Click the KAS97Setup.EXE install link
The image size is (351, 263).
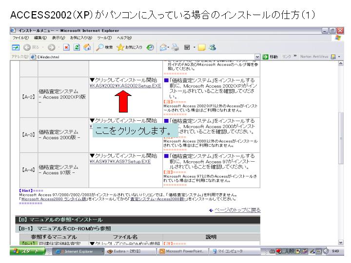click(x=120, y=162)
